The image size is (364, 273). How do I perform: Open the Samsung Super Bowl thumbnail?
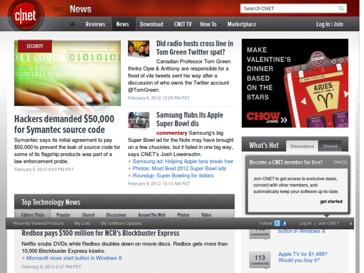(x=139, y=120)
